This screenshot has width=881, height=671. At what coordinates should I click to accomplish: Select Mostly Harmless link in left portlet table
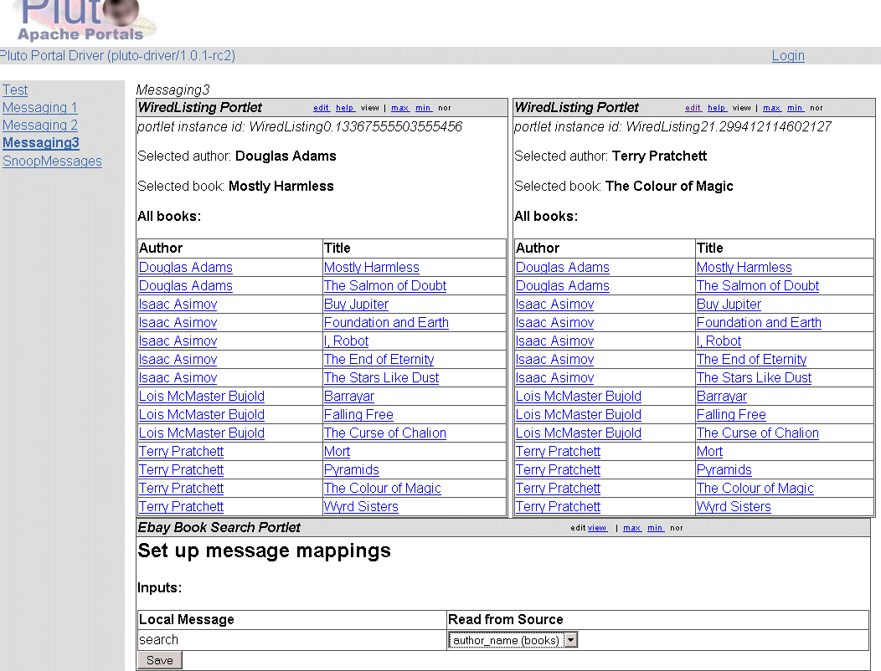click(x=371, y=267)
